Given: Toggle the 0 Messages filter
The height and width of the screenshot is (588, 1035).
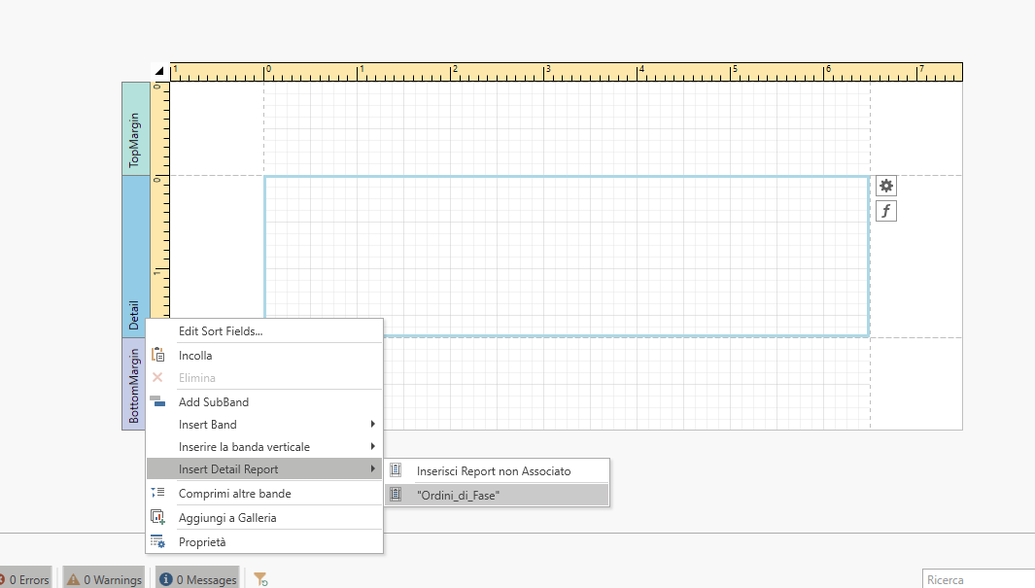Looking at the screenshot, I should (198, 578).
